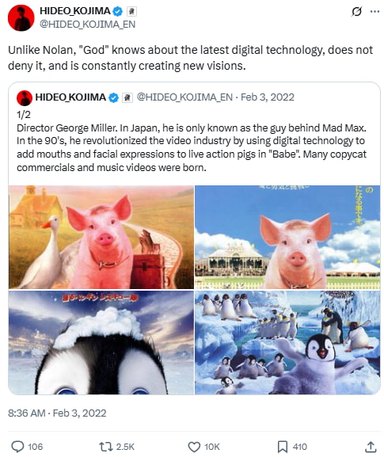The width and height of the screenshot is (384, 457).
Task: View the penguin head close-up poster image
Action: pyautogui.click(x=101, y=342)
